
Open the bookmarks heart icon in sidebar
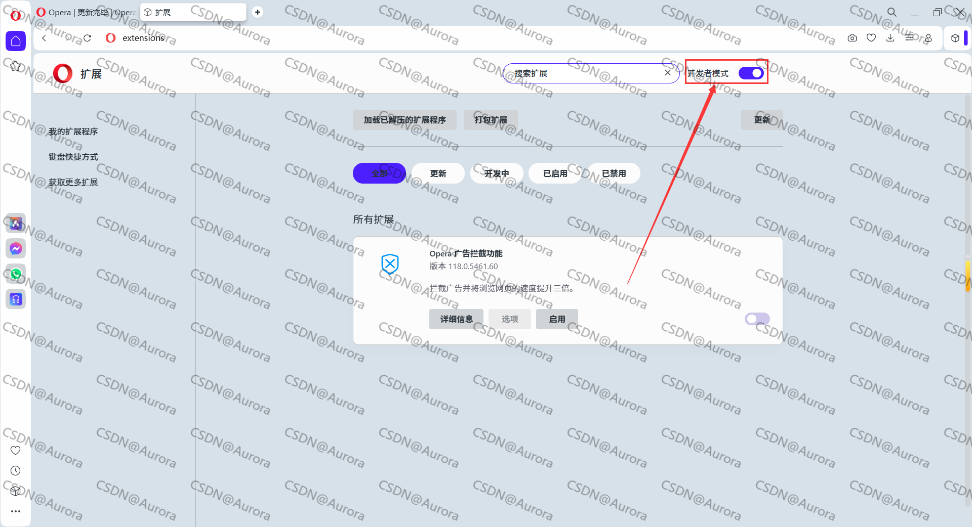click(x=16, y=450)
